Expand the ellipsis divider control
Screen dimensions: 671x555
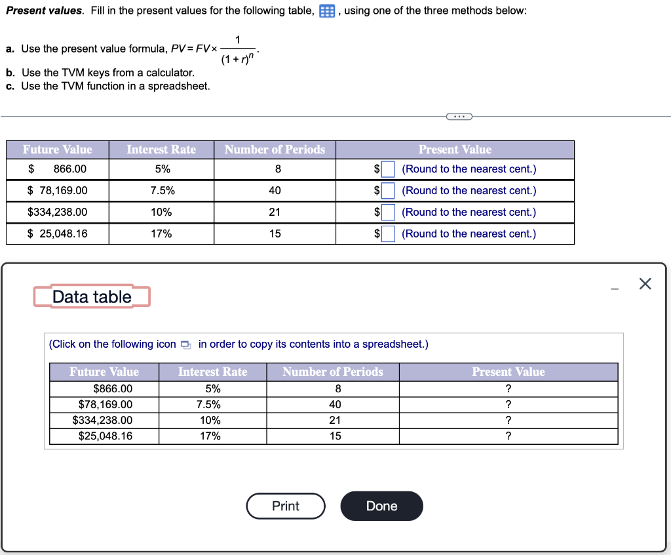pyautogui.click(x=459, y=116)
